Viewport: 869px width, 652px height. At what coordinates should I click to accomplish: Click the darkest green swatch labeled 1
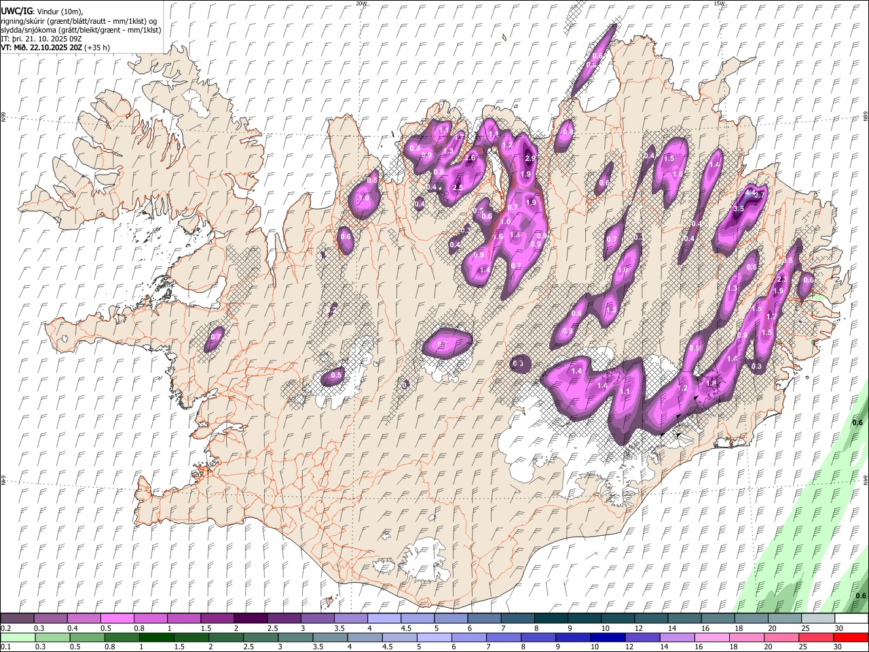(157, 638)
